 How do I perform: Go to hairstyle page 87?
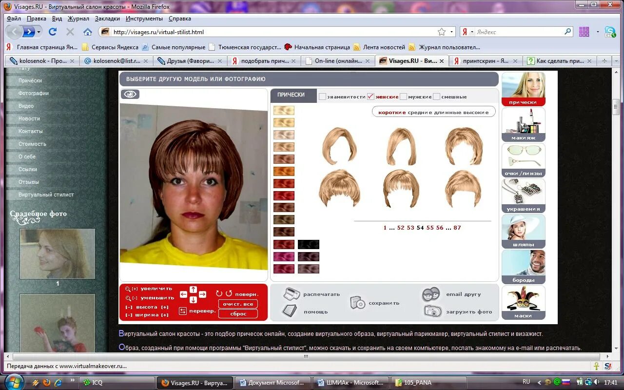pyautogui.click(x=457, y=228)
